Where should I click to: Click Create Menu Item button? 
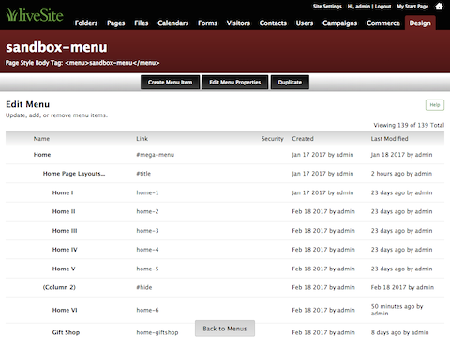[x=170, y=82]
